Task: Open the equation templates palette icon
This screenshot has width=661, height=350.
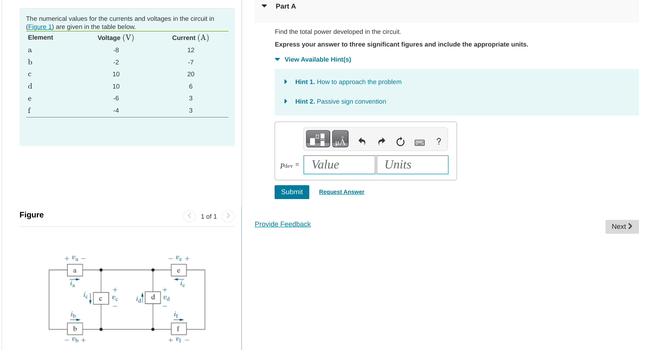Action: coord(317,139)
